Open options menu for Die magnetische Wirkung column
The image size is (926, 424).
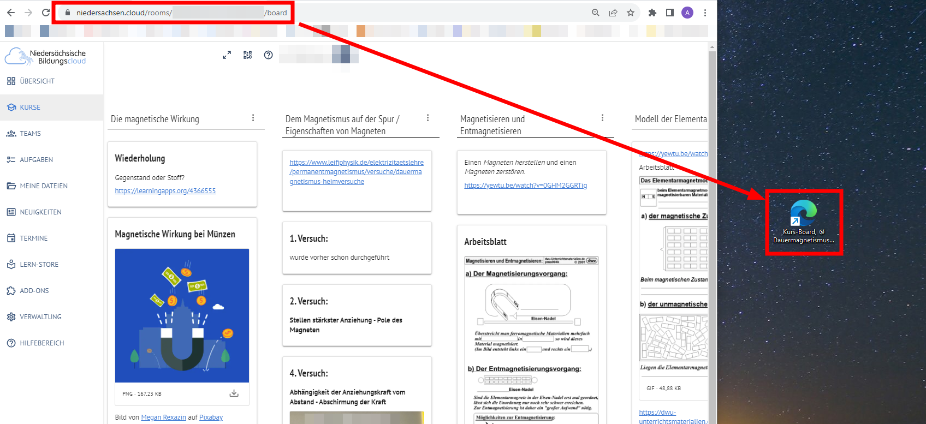tap(253, 118)
